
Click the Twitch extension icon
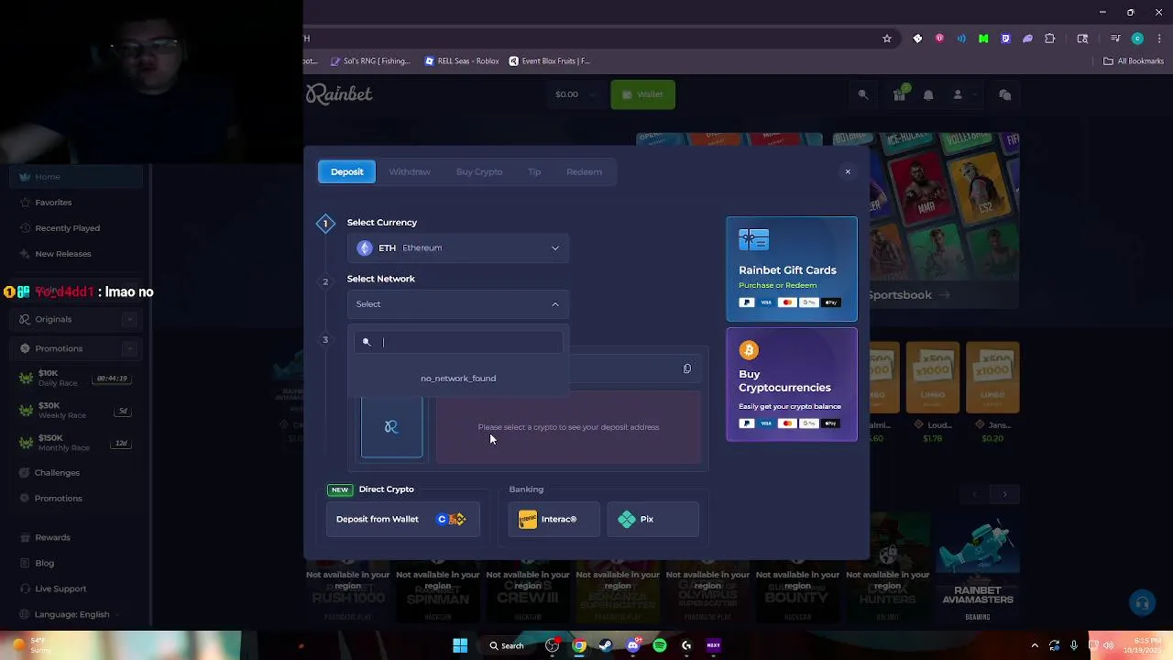point(1005,38)
